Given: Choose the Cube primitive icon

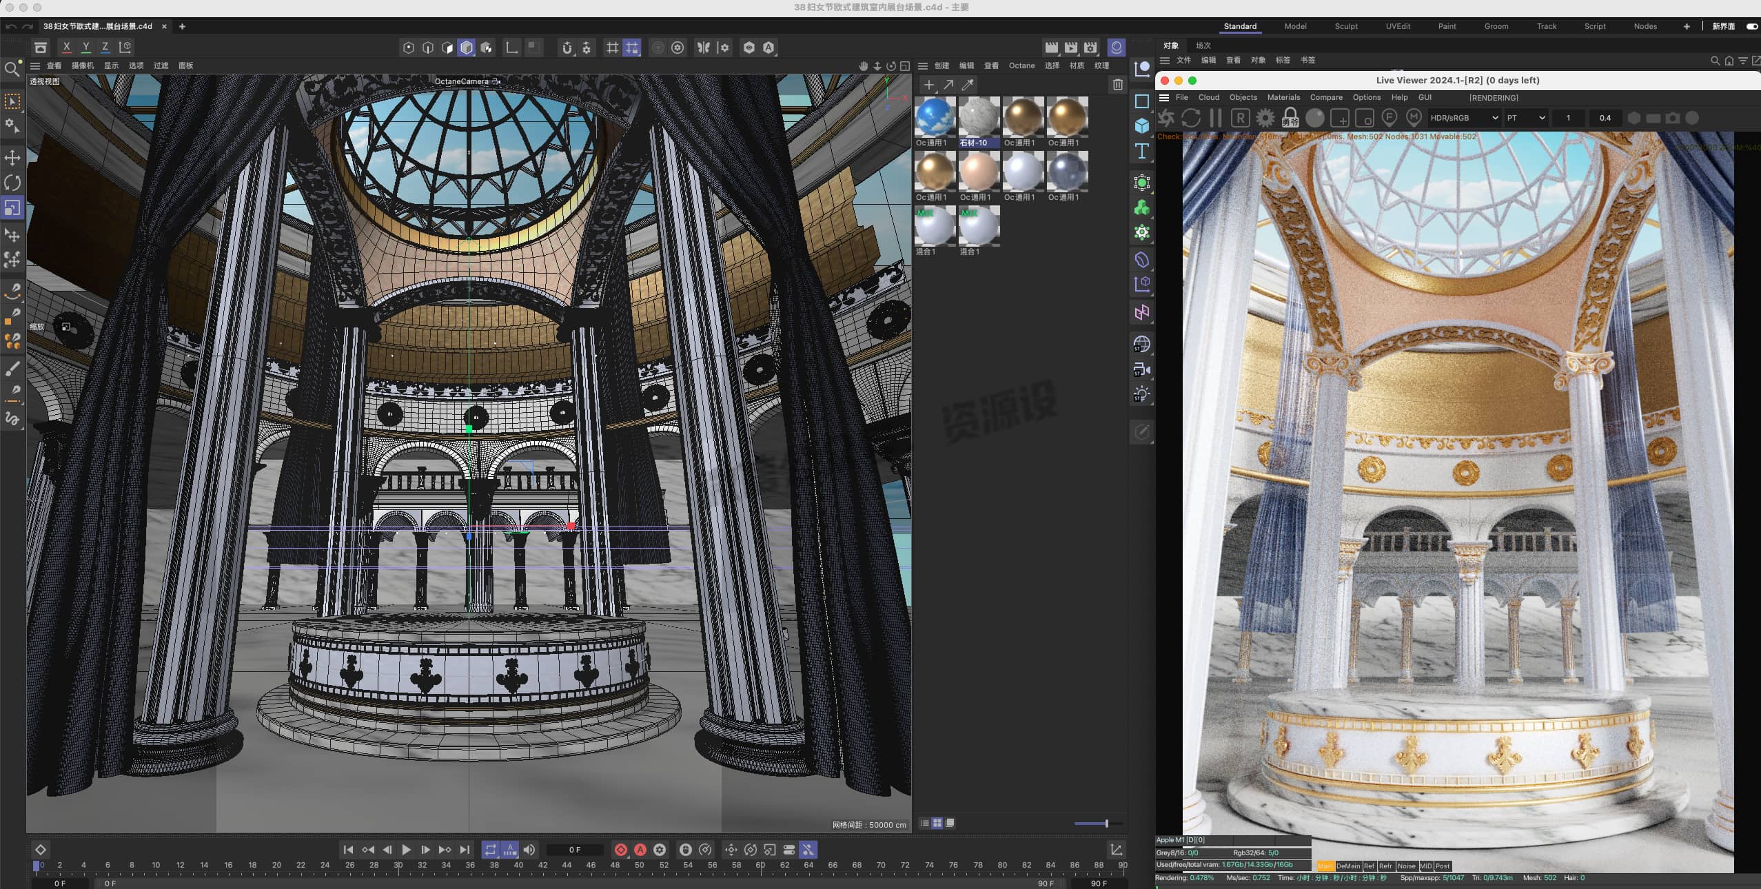Looking at the screenshot, I should tap(1142, 126).
